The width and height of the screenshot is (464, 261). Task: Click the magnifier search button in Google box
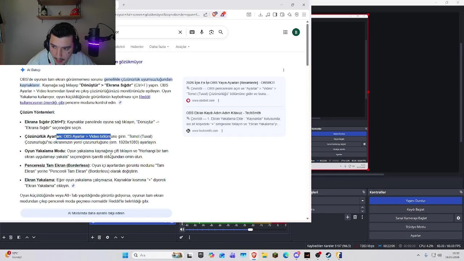(x=221, y=32)
